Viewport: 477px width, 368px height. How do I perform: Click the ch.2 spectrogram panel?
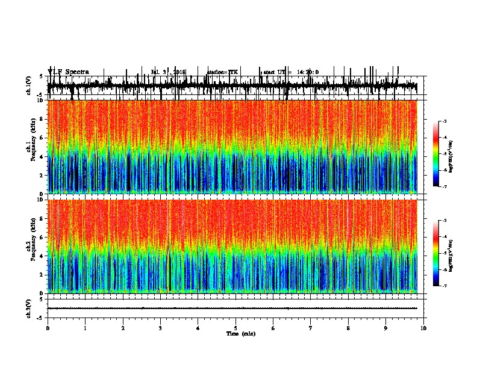coord(232,247)
